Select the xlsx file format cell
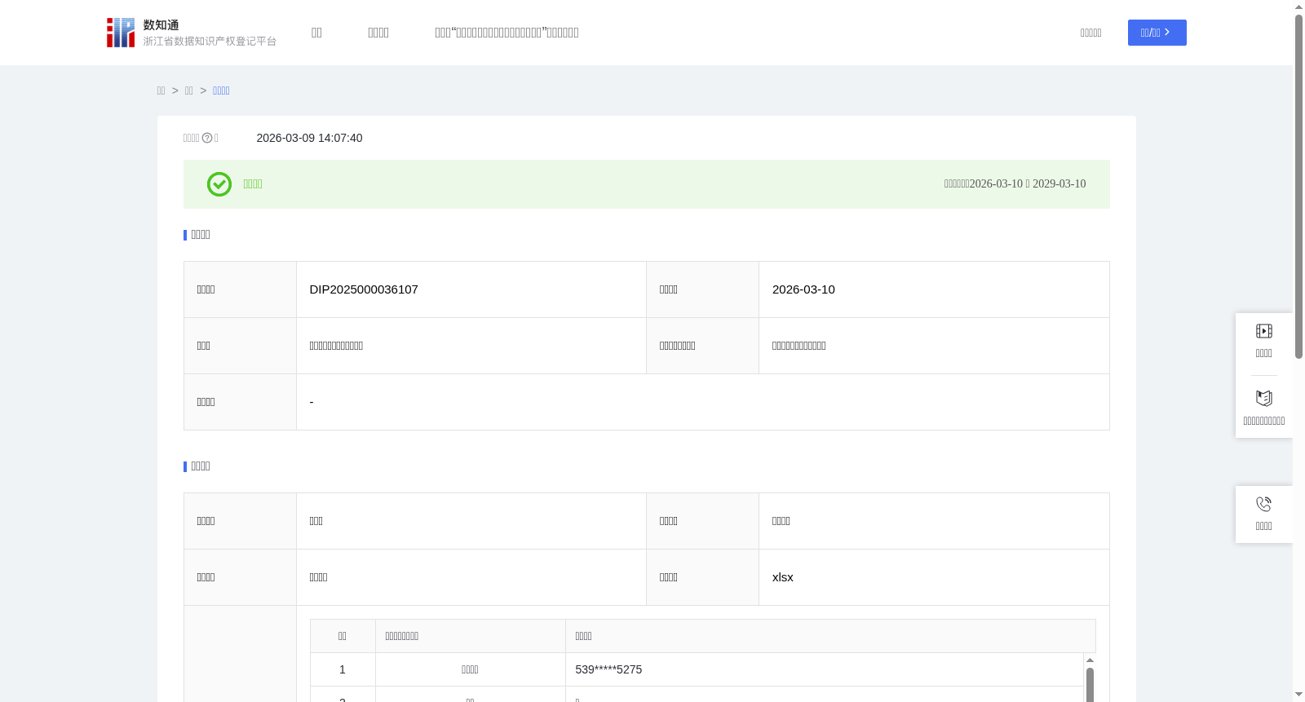 pos(934,577)
